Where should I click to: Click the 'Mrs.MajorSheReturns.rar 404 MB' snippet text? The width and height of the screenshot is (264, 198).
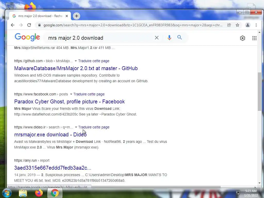coord(42,48)
